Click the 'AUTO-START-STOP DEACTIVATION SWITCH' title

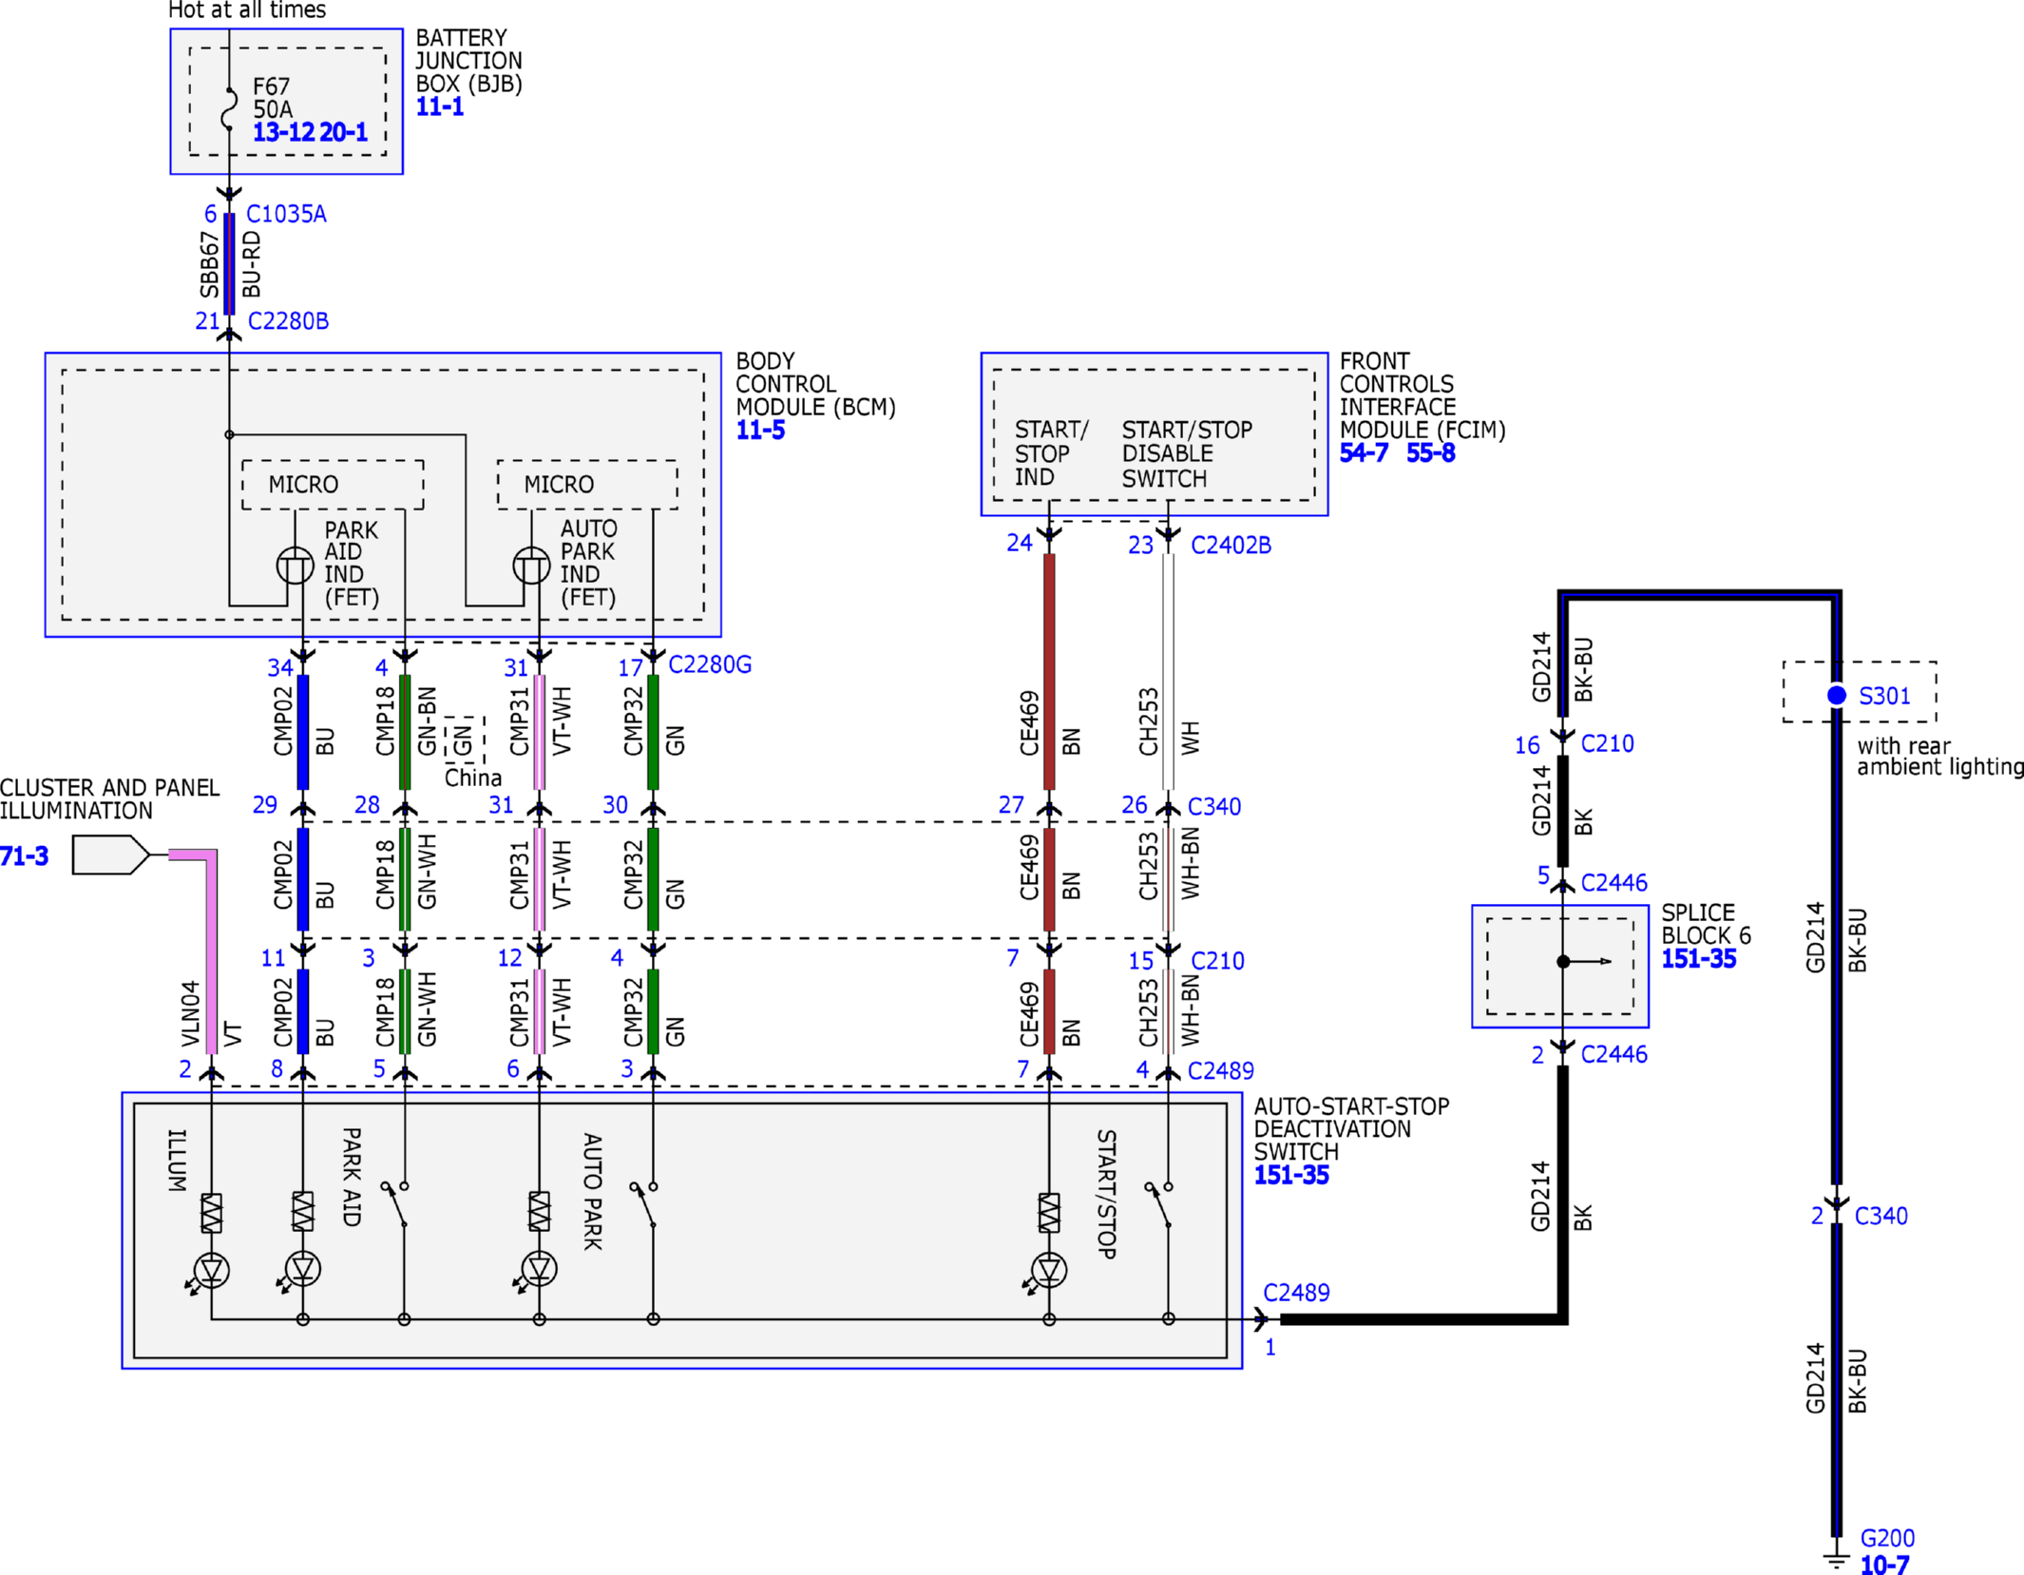click(x=1351, y=1129)
